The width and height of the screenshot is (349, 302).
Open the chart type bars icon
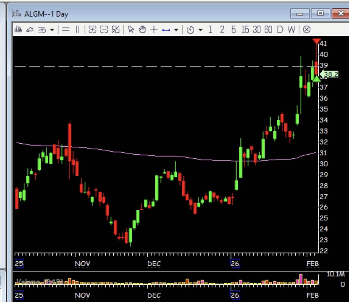click(x=18, y=29)
